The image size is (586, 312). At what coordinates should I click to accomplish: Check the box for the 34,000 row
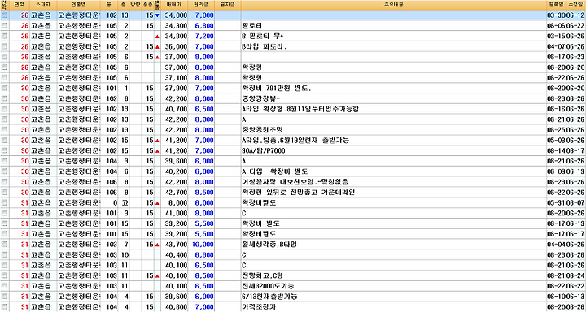[x=4, y=15]
